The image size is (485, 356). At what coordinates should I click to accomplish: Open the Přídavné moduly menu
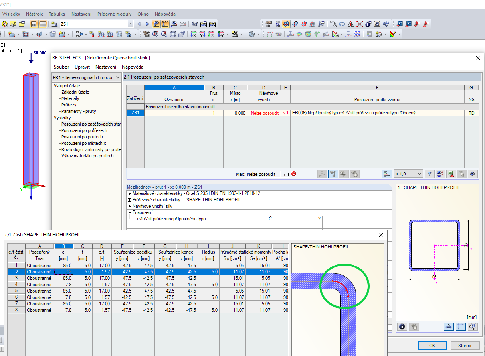click(x=114, y=14)
